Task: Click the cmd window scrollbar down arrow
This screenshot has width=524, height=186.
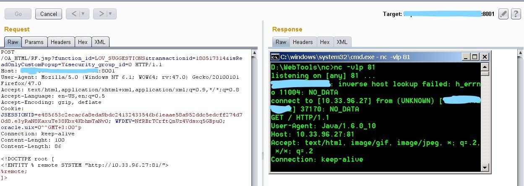Action: [485, 167]
